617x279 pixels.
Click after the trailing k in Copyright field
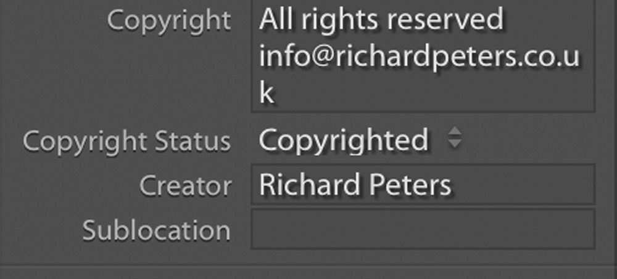pos(283,94)
